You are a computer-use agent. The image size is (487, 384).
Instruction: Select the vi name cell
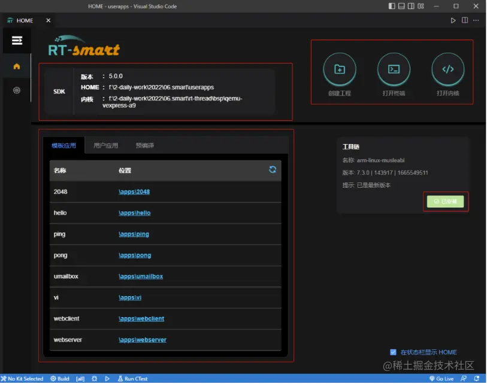tap(56, 297)
